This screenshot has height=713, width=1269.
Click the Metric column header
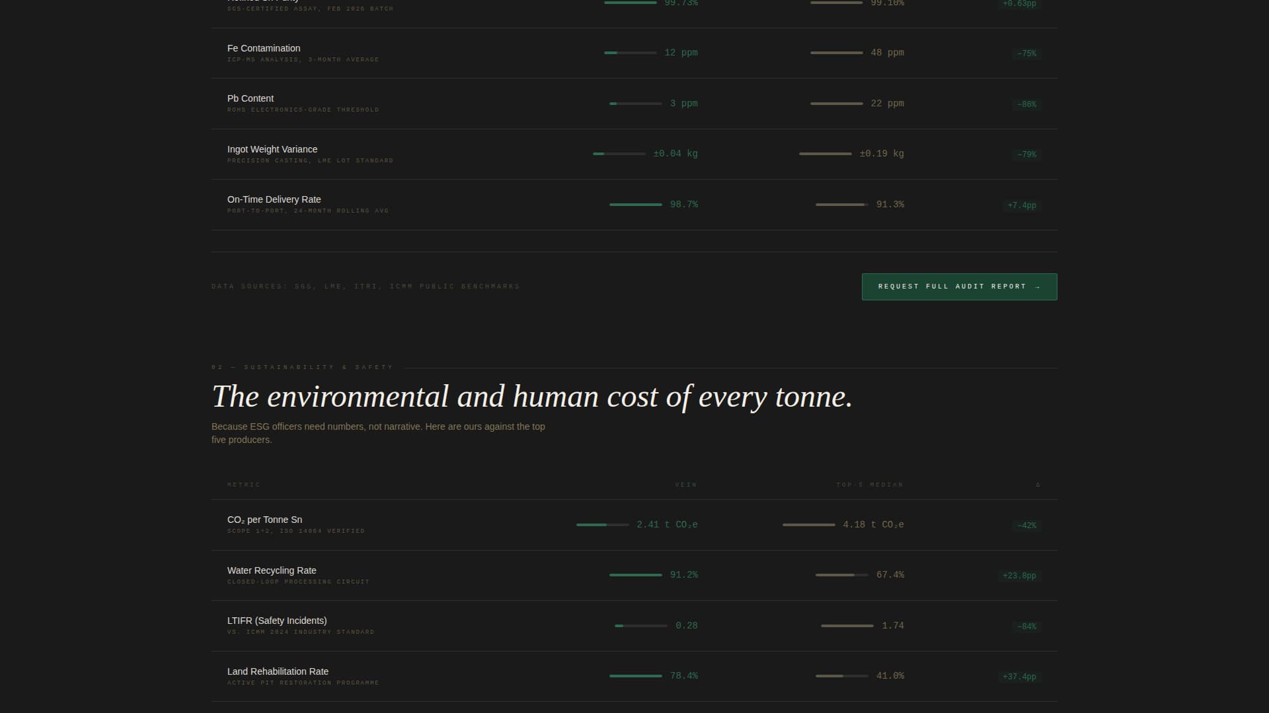click(244, 485)
